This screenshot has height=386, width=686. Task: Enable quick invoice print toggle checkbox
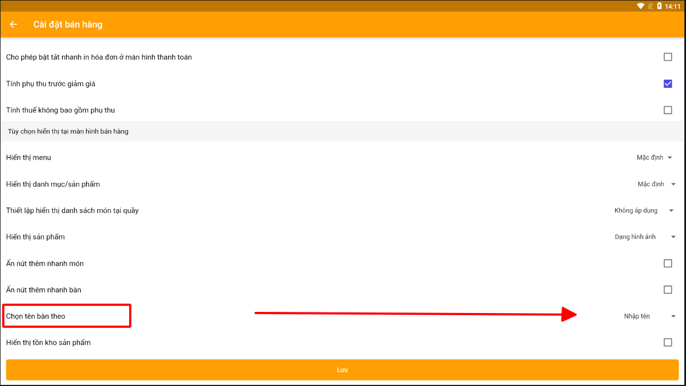click(667, 57)
